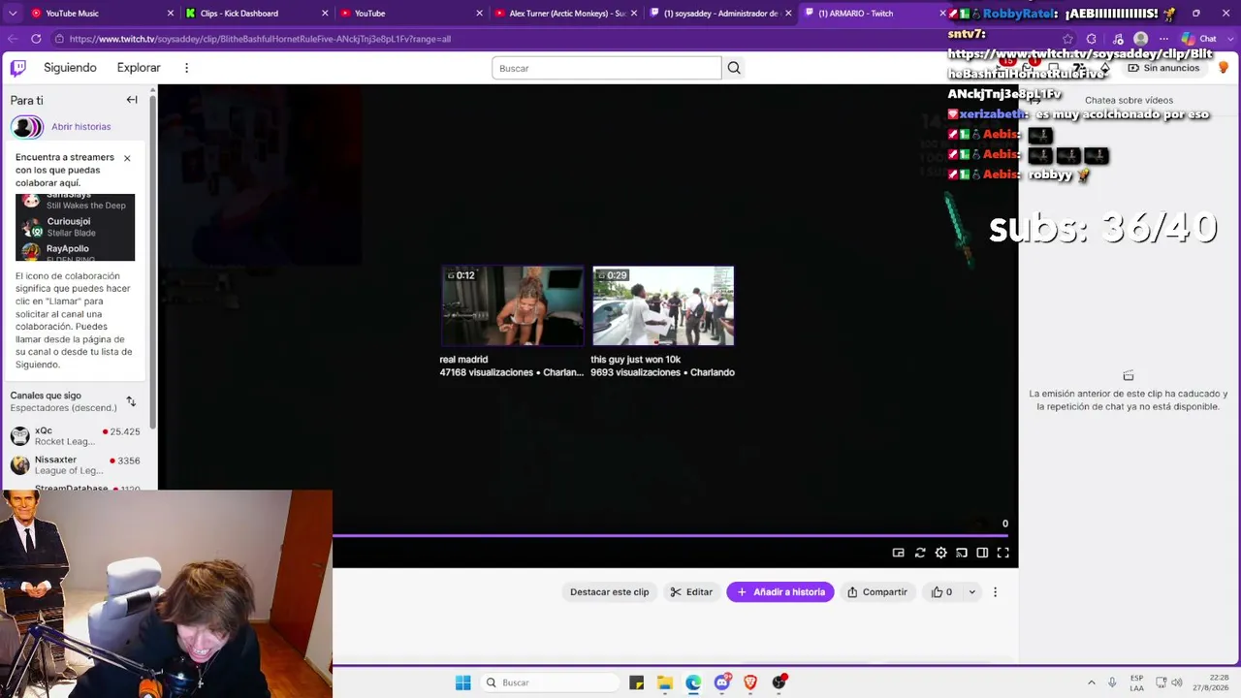Open File Explorer from taskbar

[665, 682]
